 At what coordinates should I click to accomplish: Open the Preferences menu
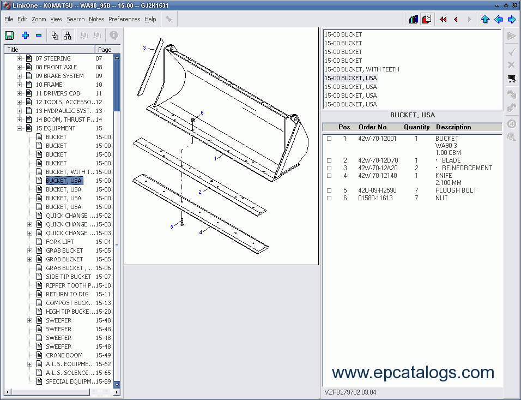[124, 19]
